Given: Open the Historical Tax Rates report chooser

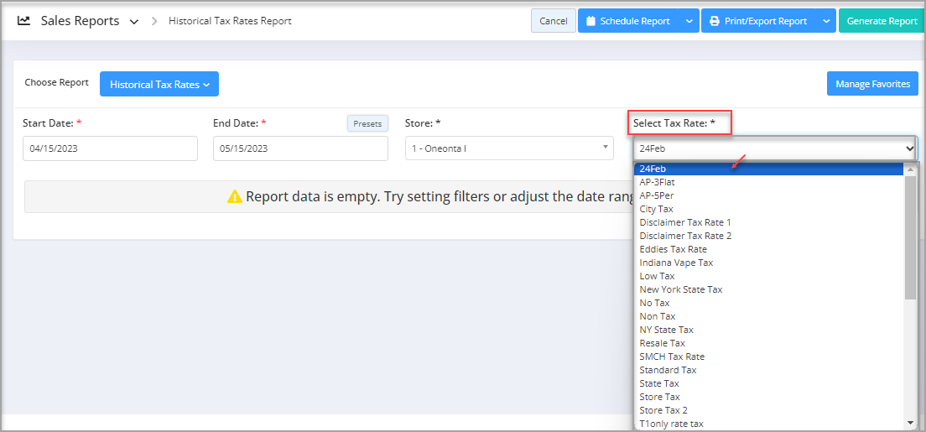Looking at the screenshot, I should [x=159, y=84].
